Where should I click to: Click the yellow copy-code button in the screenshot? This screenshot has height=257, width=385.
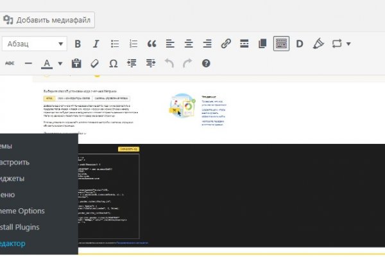[x=128, y=148]
